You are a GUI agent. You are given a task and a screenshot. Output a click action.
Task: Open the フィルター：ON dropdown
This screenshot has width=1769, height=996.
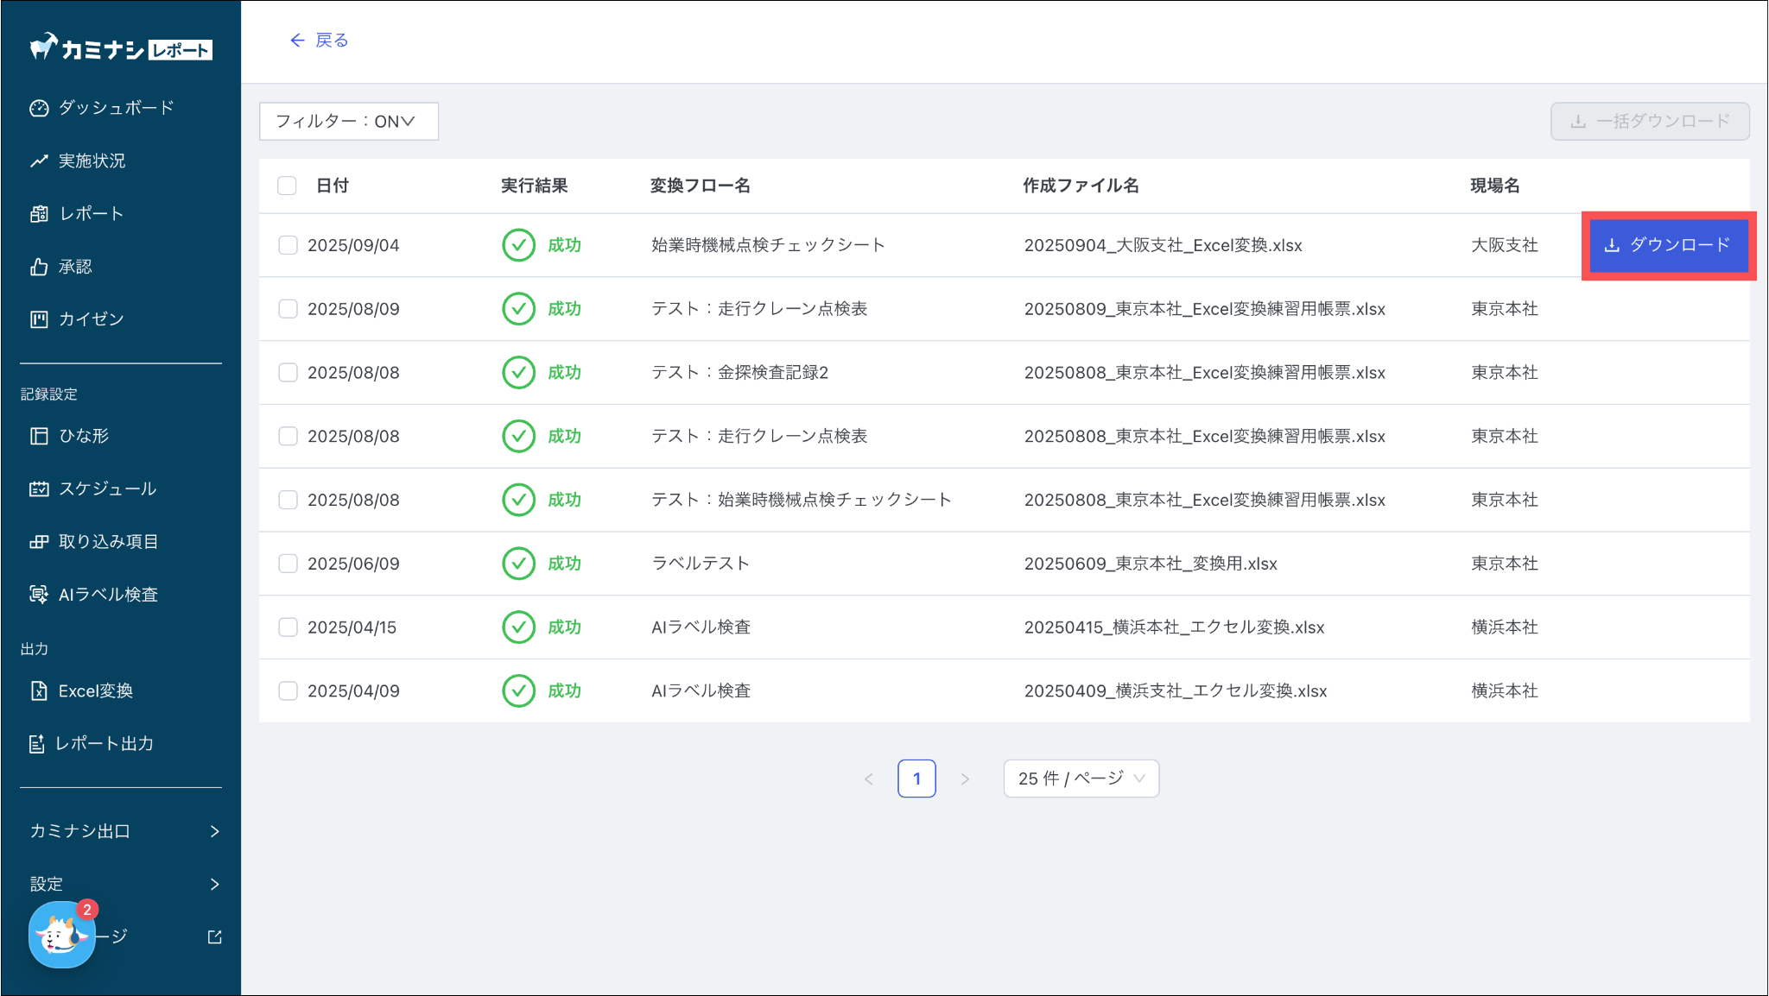point(348,122)
